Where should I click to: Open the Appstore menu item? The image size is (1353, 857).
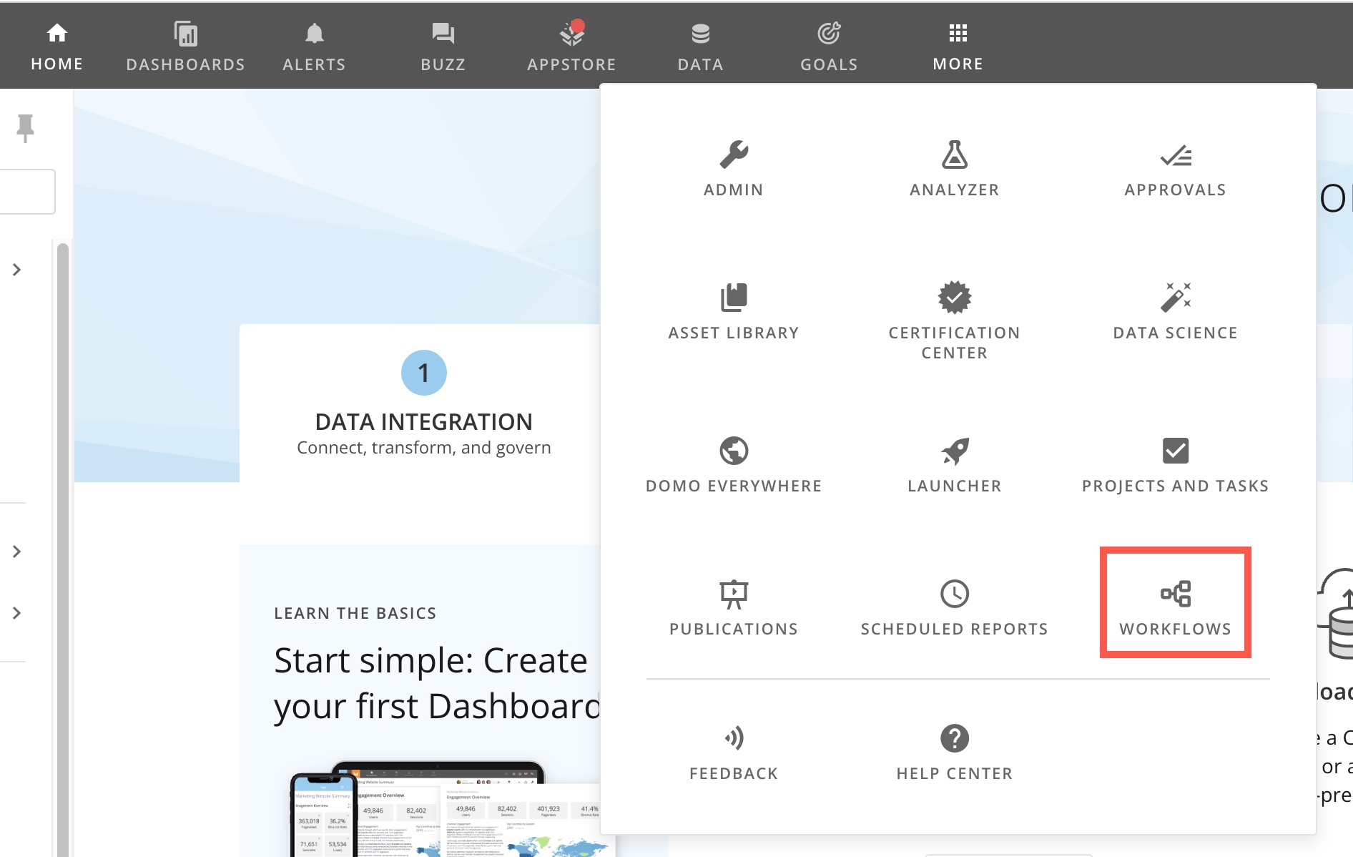coord(571,46)
